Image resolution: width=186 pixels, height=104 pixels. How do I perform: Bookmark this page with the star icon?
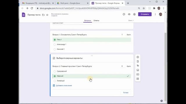[144, 8]
